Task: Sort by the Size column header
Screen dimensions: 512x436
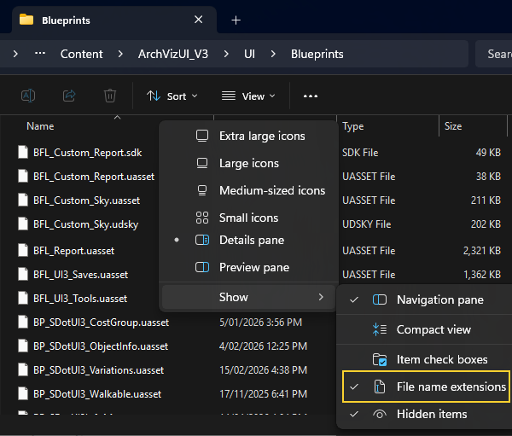Action: [x=453, y=126]
